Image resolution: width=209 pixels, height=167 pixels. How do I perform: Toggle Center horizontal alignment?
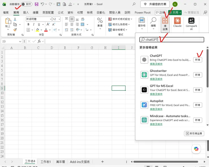coord(72,24)
